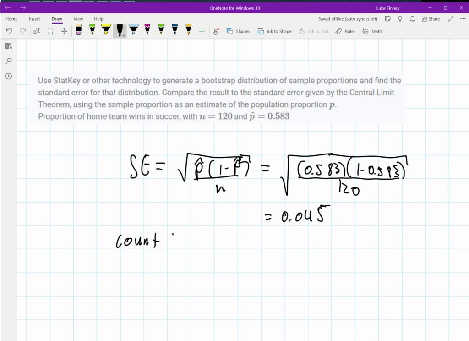This screenshot has width=469, height=341.
Task: Show Recent Notes
Action: pyautogui.click(x=8, y=76)
